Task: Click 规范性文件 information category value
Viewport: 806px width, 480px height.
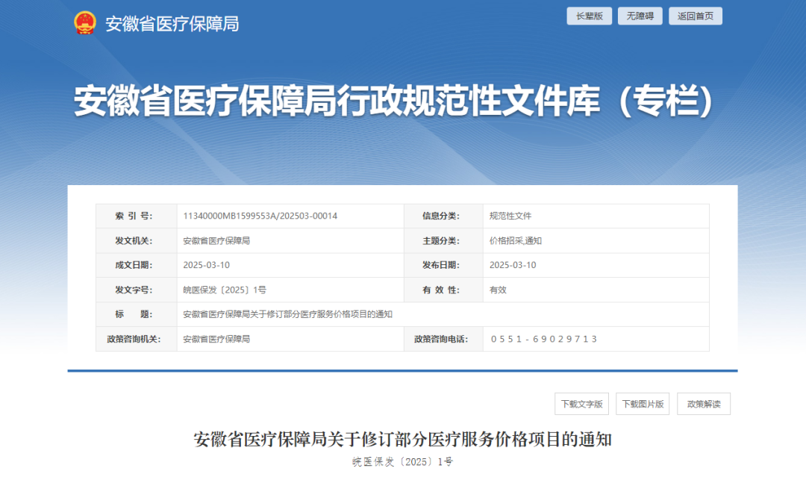Action: click(x=510, y=216)
